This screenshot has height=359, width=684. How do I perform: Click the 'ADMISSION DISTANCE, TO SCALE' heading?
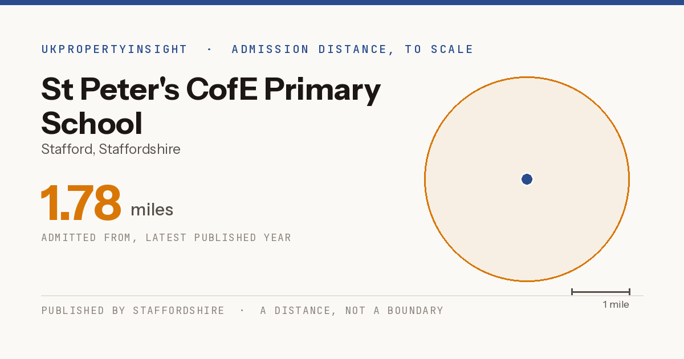(x=352, y=50)
